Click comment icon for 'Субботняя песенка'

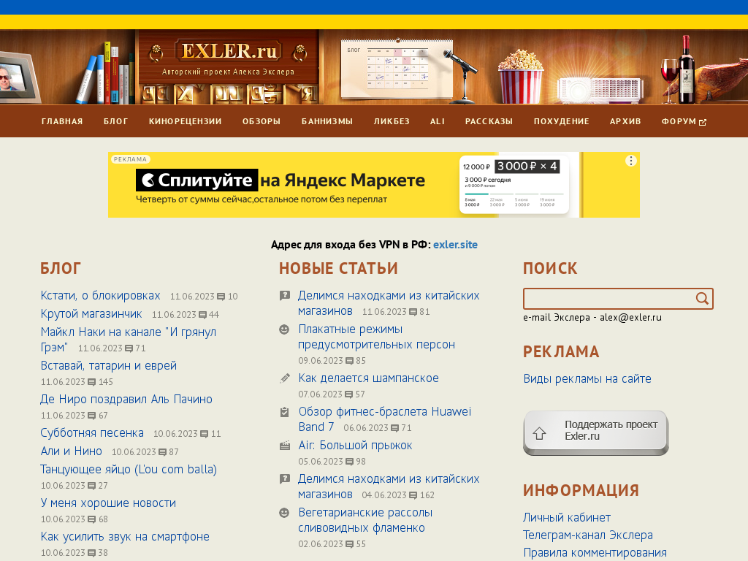[205, 434]
